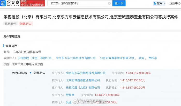Select the 被执行人 red tag
Screen dimensions: 181x106
26,24
